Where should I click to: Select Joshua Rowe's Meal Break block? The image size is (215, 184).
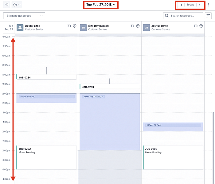[x=173, y=127]
